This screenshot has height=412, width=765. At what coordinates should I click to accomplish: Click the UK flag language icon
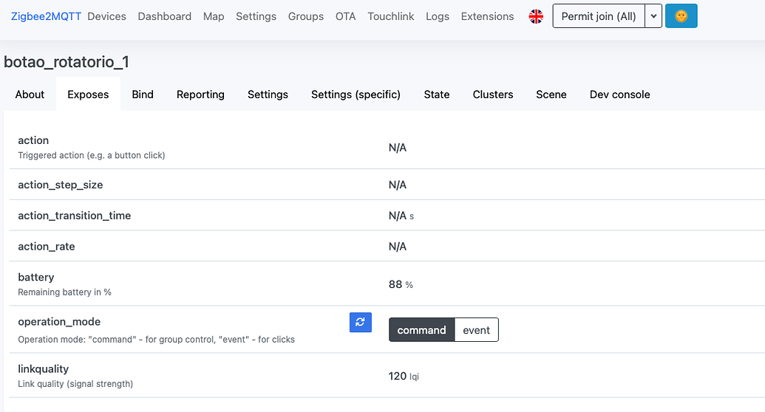point(537,16)
